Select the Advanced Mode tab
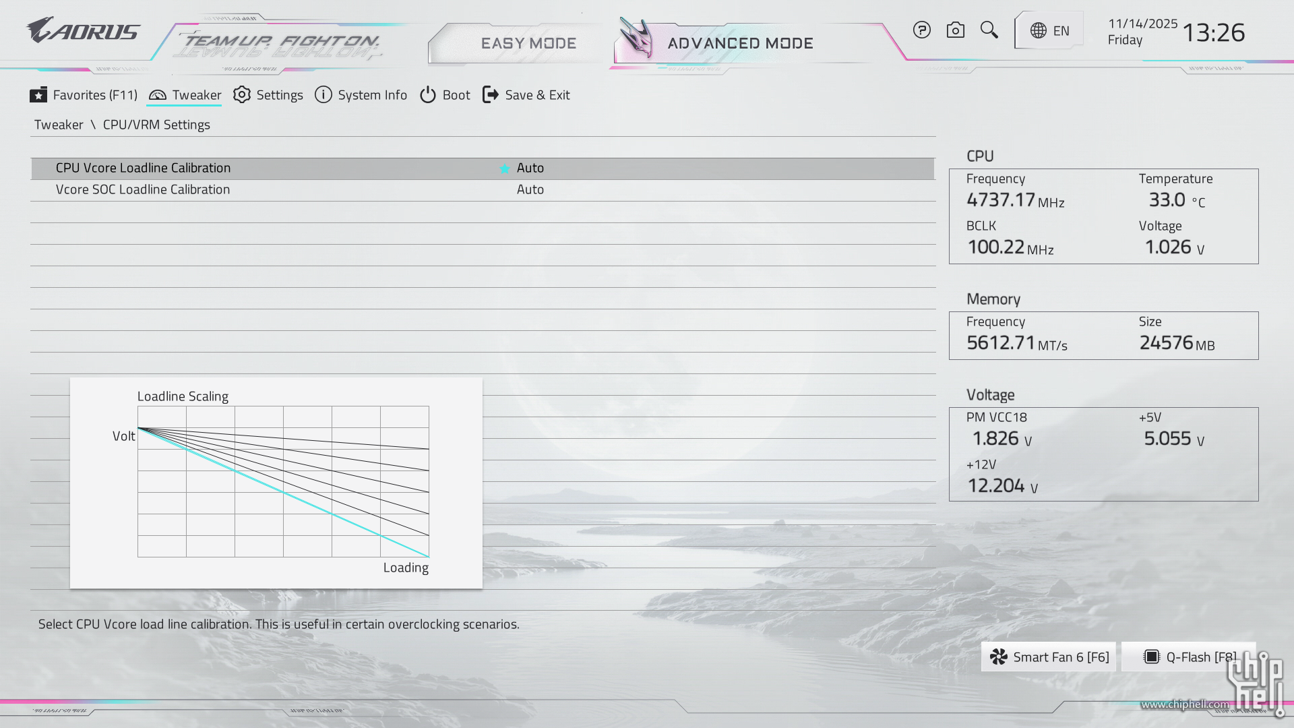This screenshot has width=1294, height=728. [740, 43]
